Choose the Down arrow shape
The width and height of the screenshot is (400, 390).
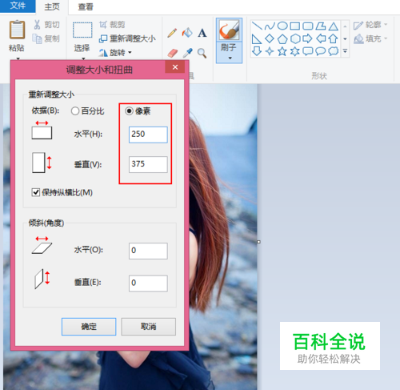click(257, 51)
